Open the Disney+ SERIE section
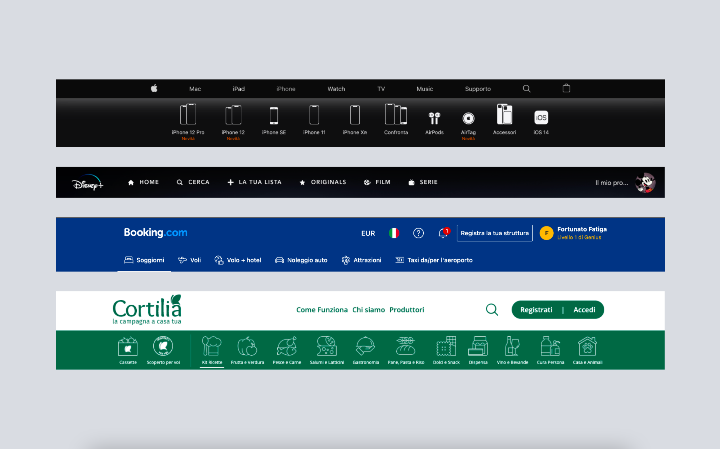Image resolution: width=720 pixels, height=449 pixels. 423,182
